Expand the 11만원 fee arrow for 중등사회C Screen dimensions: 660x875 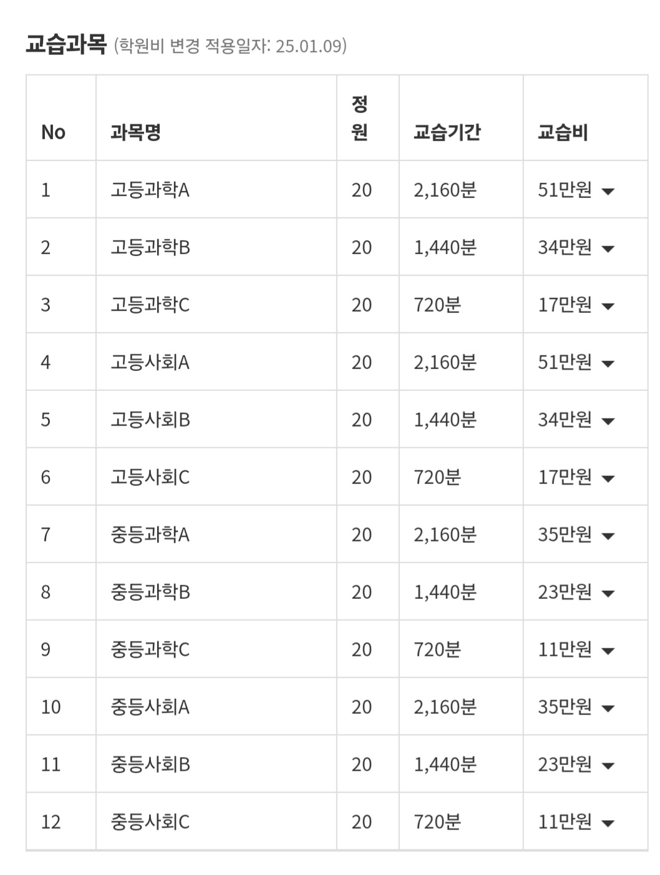[608, 823]
